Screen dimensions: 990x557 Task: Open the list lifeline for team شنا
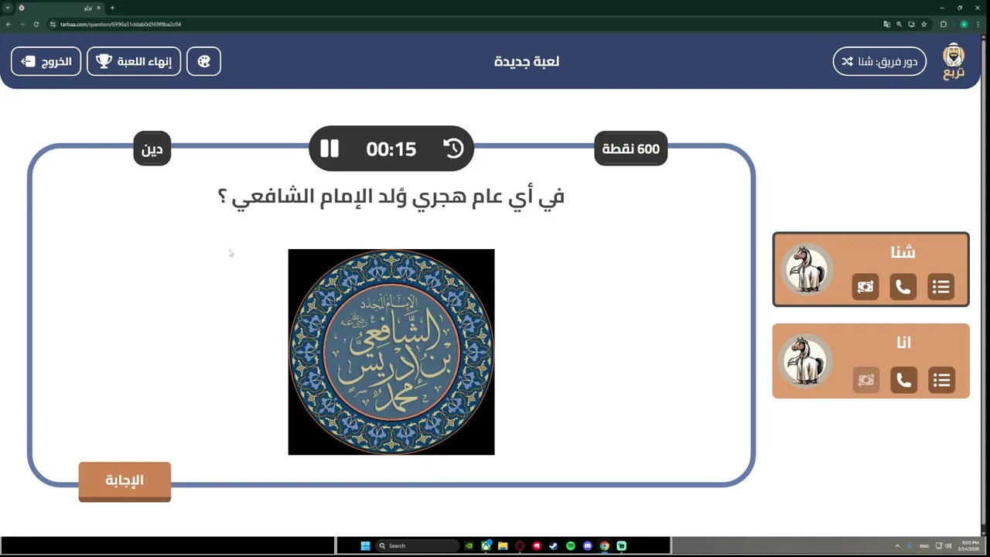[940, 287]
